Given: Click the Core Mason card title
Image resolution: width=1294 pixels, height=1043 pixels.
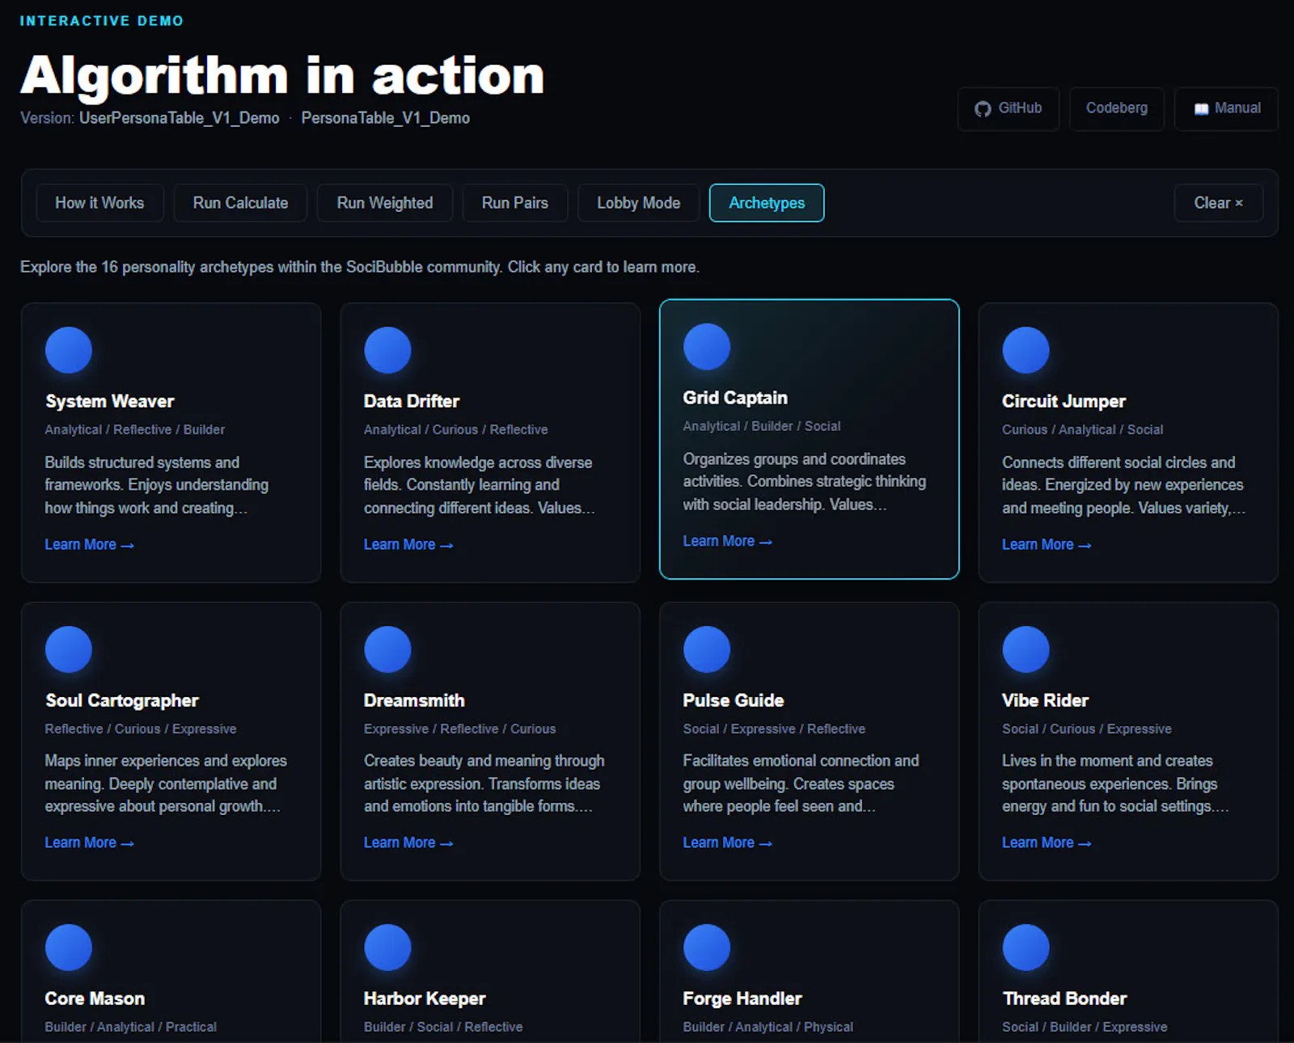Looking at the screenshot, I should coord(95,999).
